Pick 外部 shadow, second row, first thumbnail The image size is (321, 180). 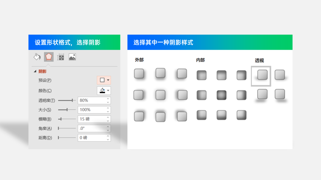click(x=139, y=95)
